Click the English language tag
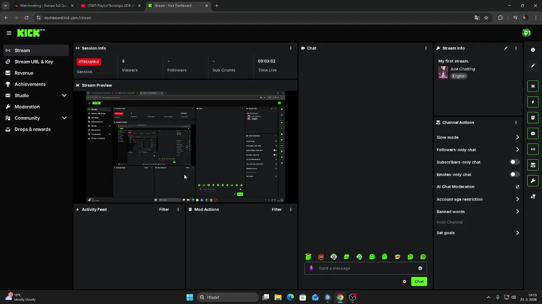Image resolution: width=542 pixels, height=304 pixels. pos(459,76)
